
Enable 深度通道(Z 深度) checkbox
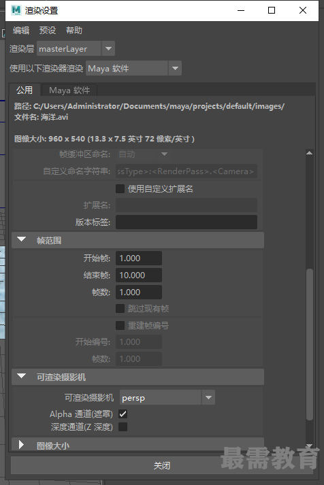(x=123, y=427)
